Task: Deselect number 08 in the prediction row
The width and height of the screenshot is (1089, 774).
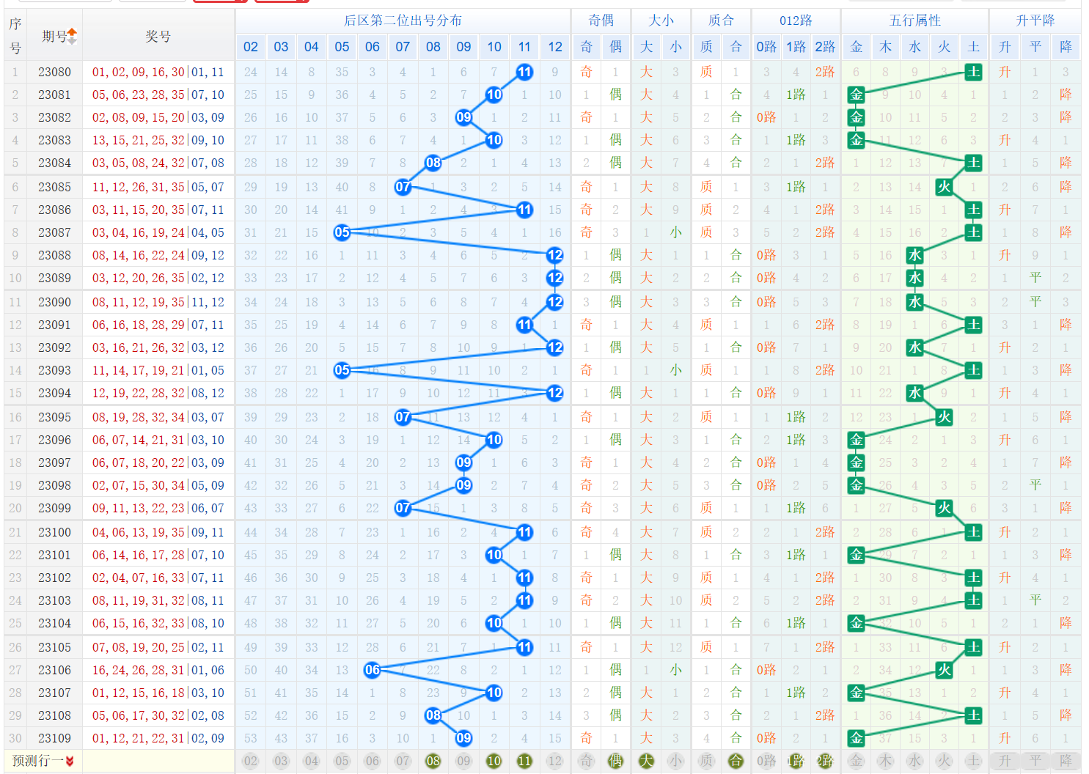Action: [x=433, y=761]
